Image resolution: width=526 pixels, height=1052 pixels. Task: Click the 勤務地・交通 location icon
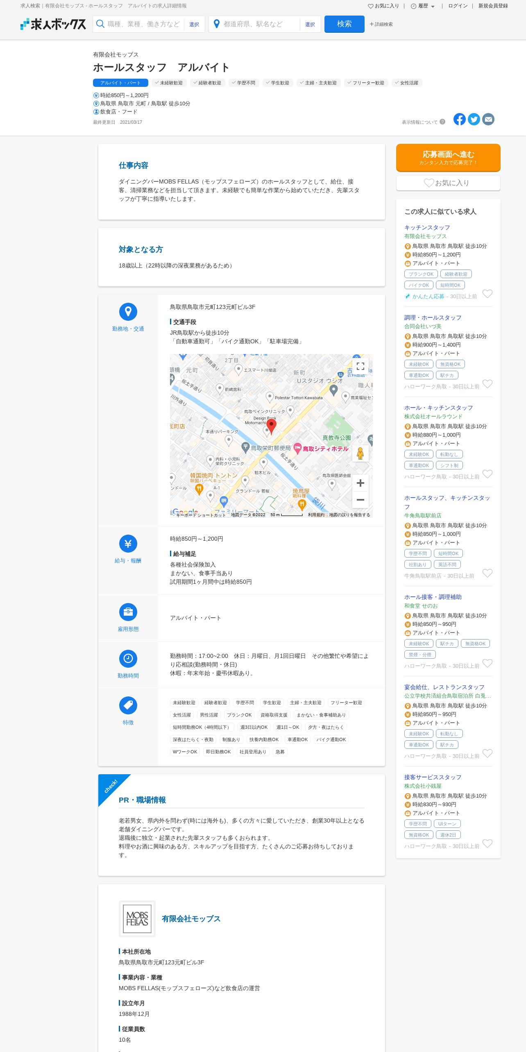coord(128,312)
